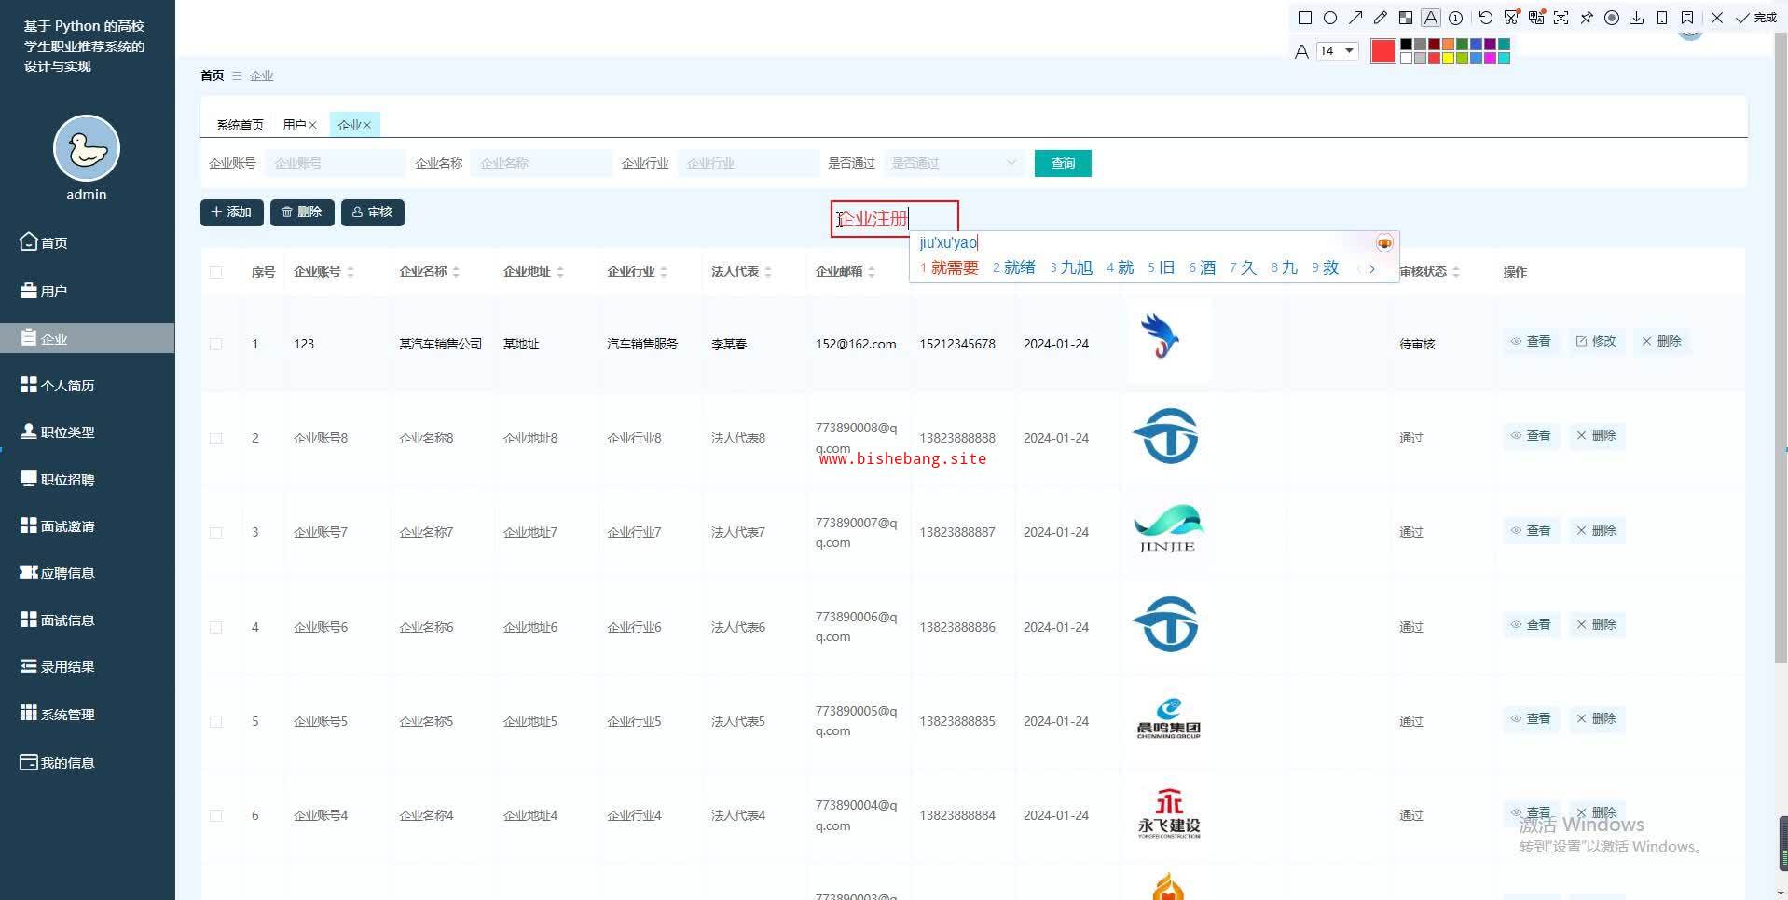This screenshot has width=1788, height=900.
Task: Select the rectangle annotation tool
Action: (1305, 18)
